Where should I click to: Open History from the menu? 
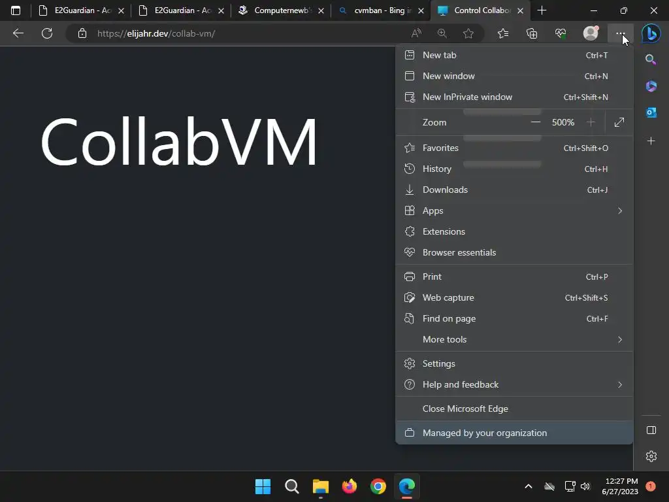(514, 169)
